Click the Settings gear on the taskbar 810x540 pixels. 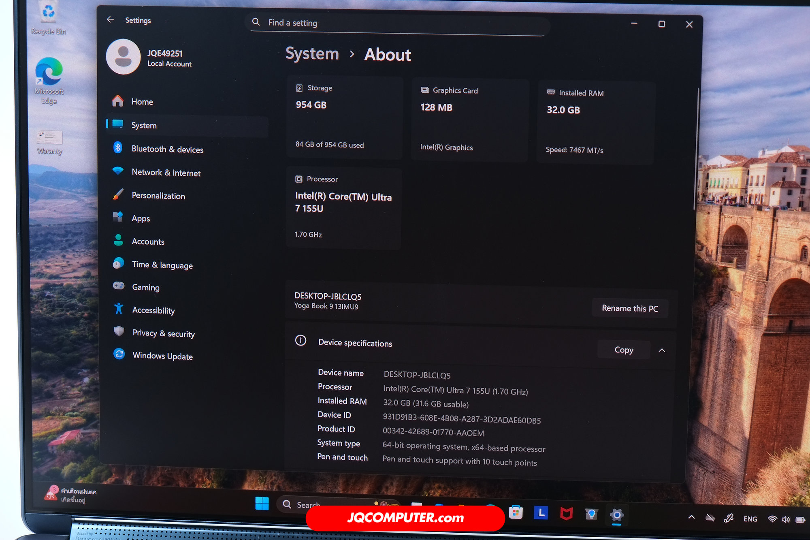click(x=617, y=515)
